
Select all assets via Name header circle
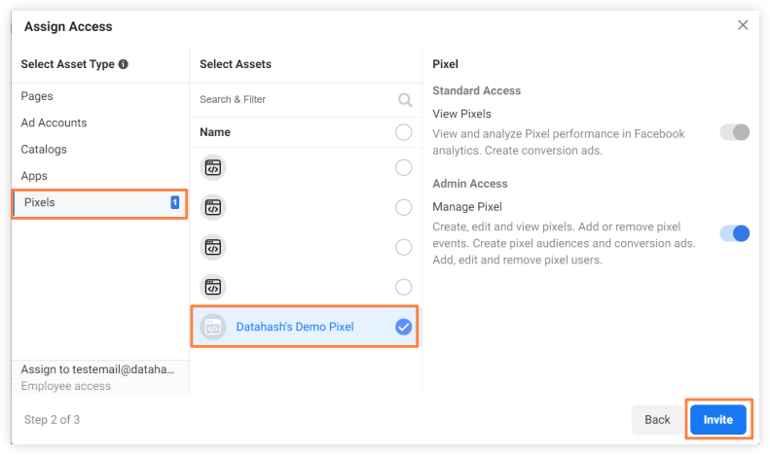click(404, 132)
